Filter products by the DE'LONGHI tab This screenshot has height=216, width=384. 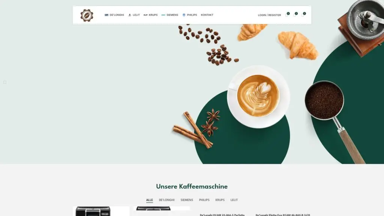coord(166,200)
